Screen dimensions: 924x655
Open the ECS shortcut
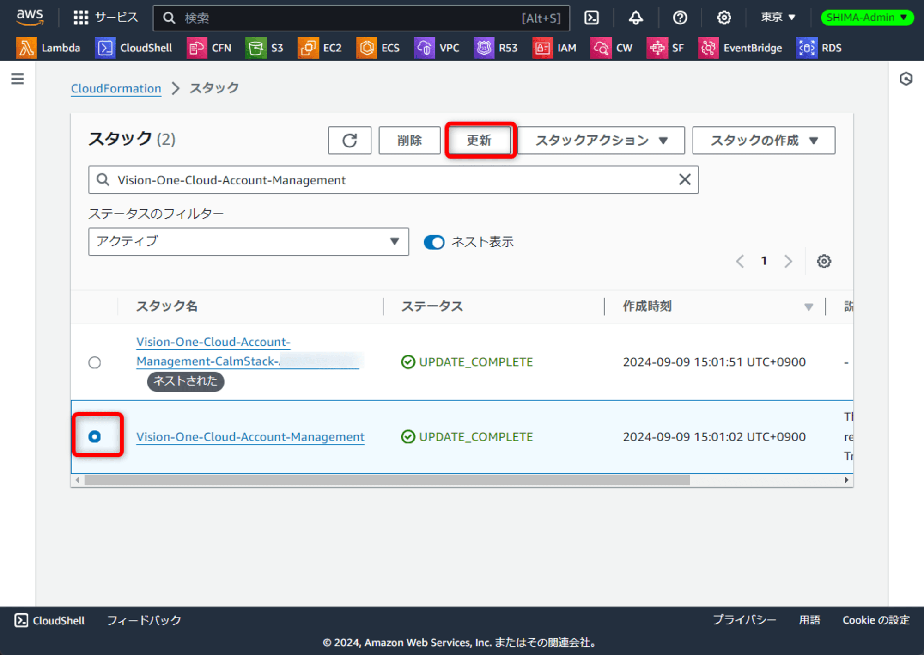tap(378, 48)
